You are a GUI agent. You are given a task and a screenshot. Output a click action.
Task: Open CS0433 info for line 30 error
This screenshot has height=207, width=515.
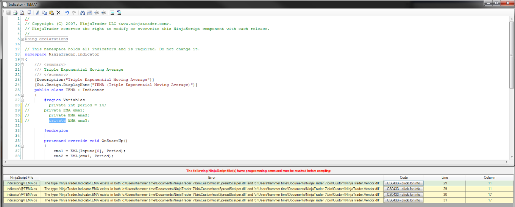pyautogui.click(x=403, y=195)
